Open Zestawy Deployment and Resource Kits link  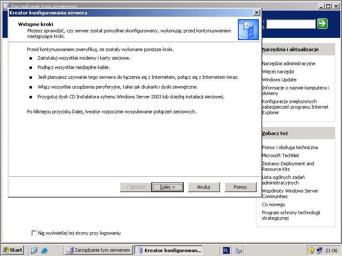pyautogui.click(x=288, y=166)
